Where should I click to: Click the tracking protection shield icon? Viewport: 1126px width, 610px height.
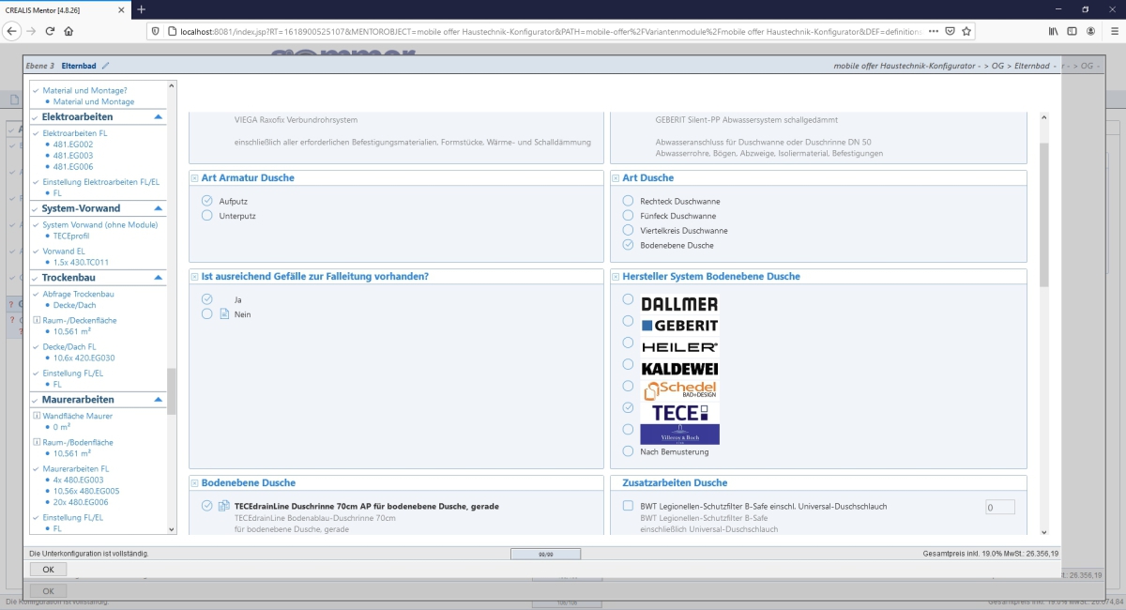point(156,30)
